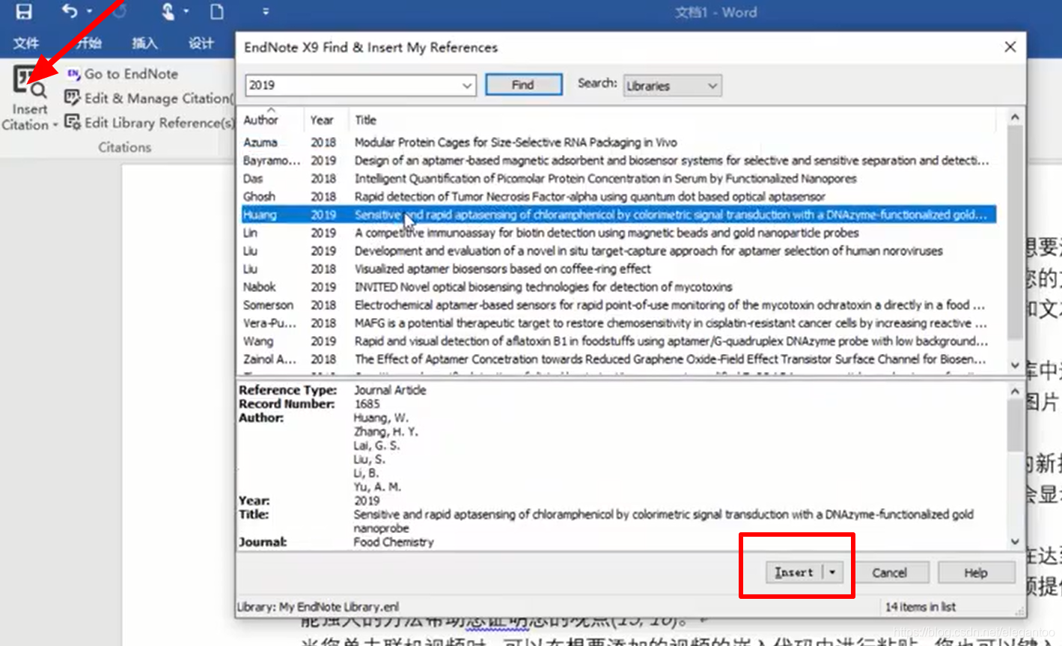
Task: Expand the Insert Citation dropdown
Action: point(55,125)
